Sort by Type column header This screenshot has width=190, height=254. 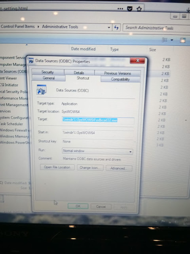point(114,49)
